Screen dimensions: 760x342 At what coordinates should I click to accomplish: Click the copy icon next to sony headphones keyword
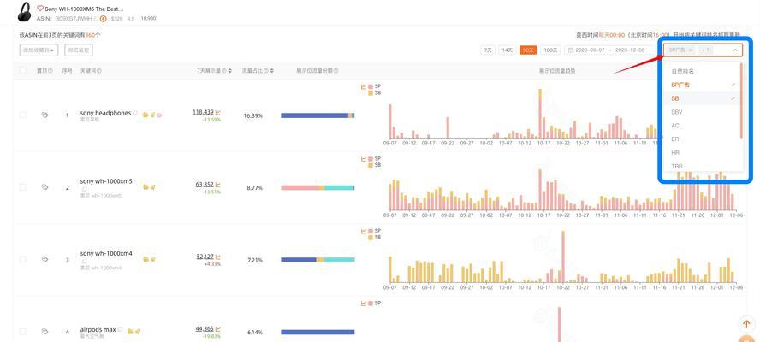click(135, 113)
